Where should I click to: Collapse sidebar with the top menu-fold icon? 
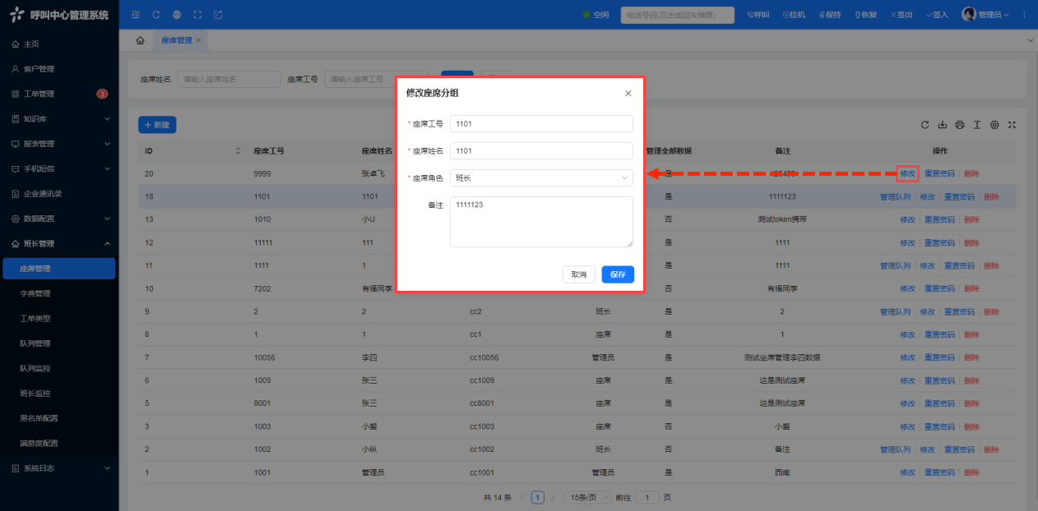[x=136, y=15]
